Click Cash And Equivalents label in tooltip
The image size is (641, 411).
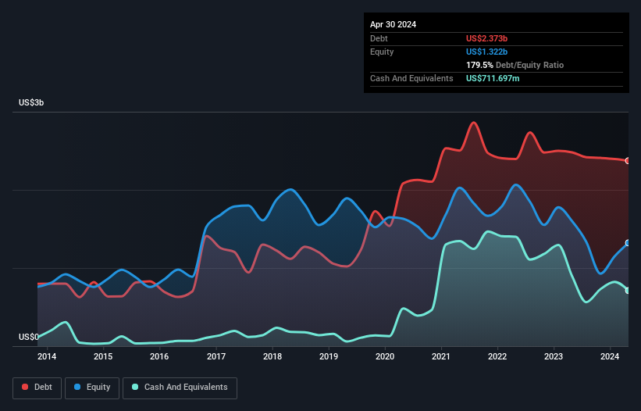pyautogui.click(x=411, y=78)
